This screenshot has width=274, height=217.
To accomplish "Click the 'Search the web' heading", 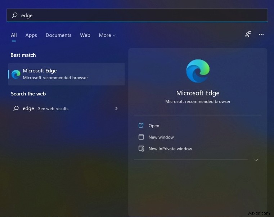I will pos(28,94).
